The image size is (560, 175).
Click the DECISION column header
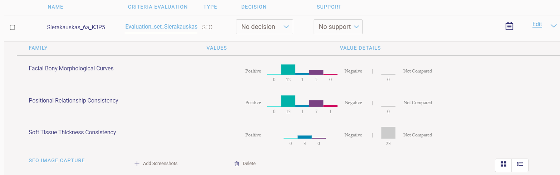click(x=254, y=7)
